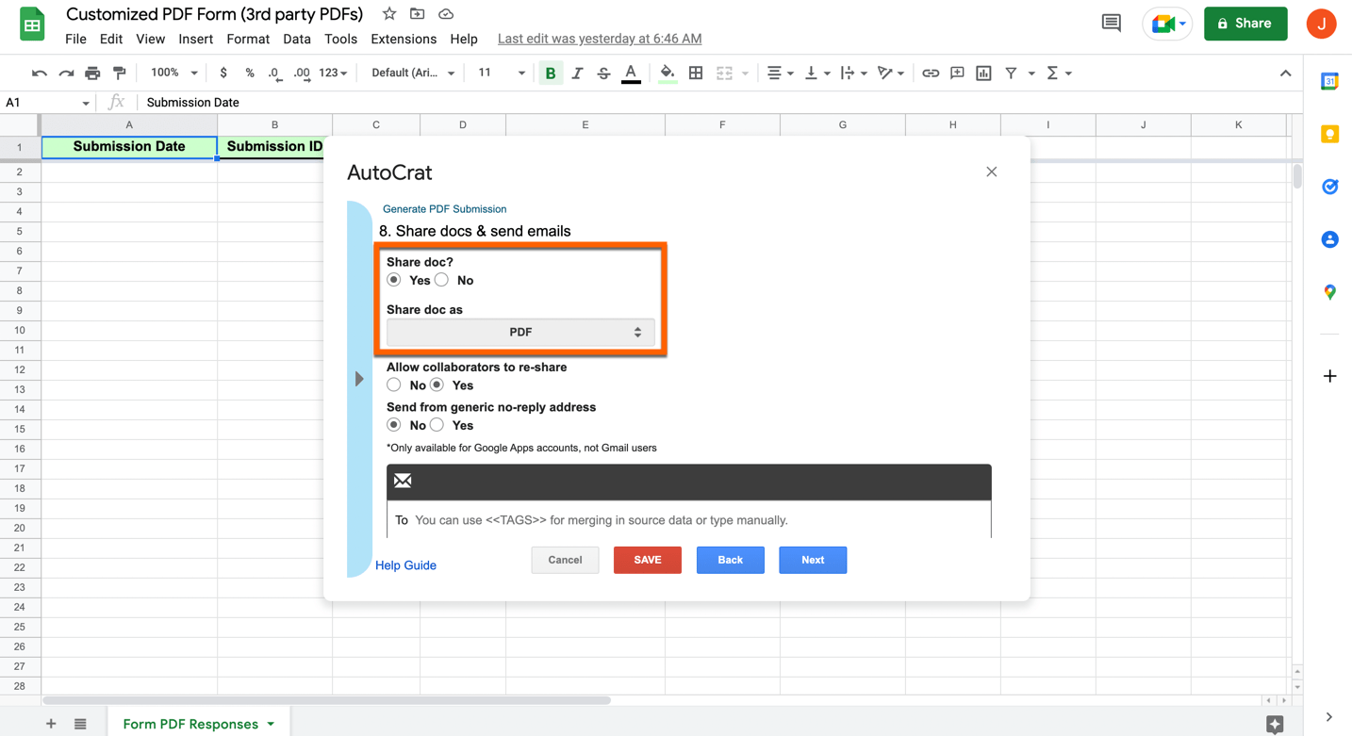This screenshot has height=736, width=1352.
Task: Open Google Maps side panel
Action: coord(1329,292)
